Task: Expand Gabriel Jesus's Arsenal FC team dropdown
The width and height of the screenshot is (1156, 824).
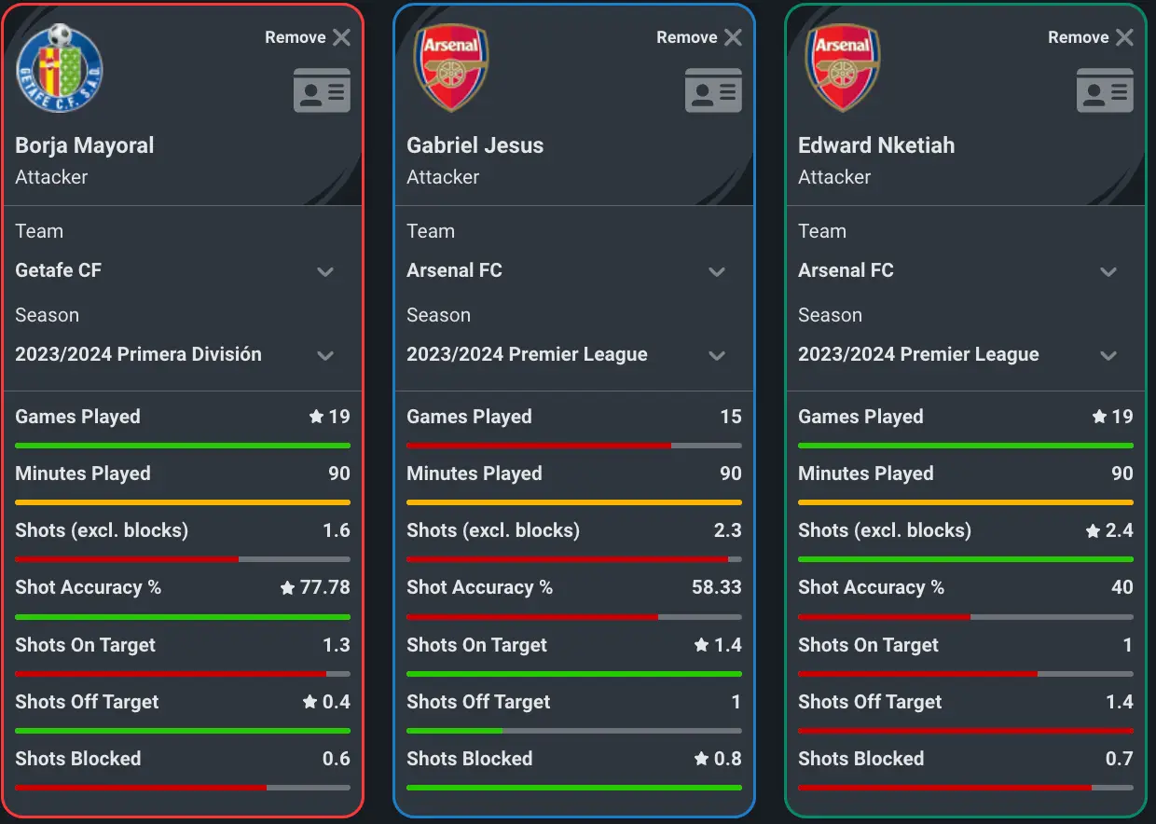Action: click(717, 272)
